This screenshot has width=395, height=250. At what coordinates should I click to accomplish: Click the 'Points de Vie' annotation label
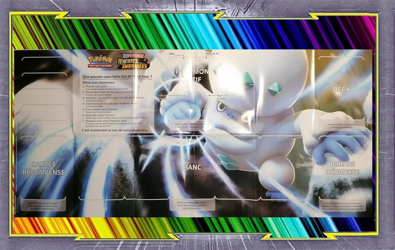click(x=212, y=53)
